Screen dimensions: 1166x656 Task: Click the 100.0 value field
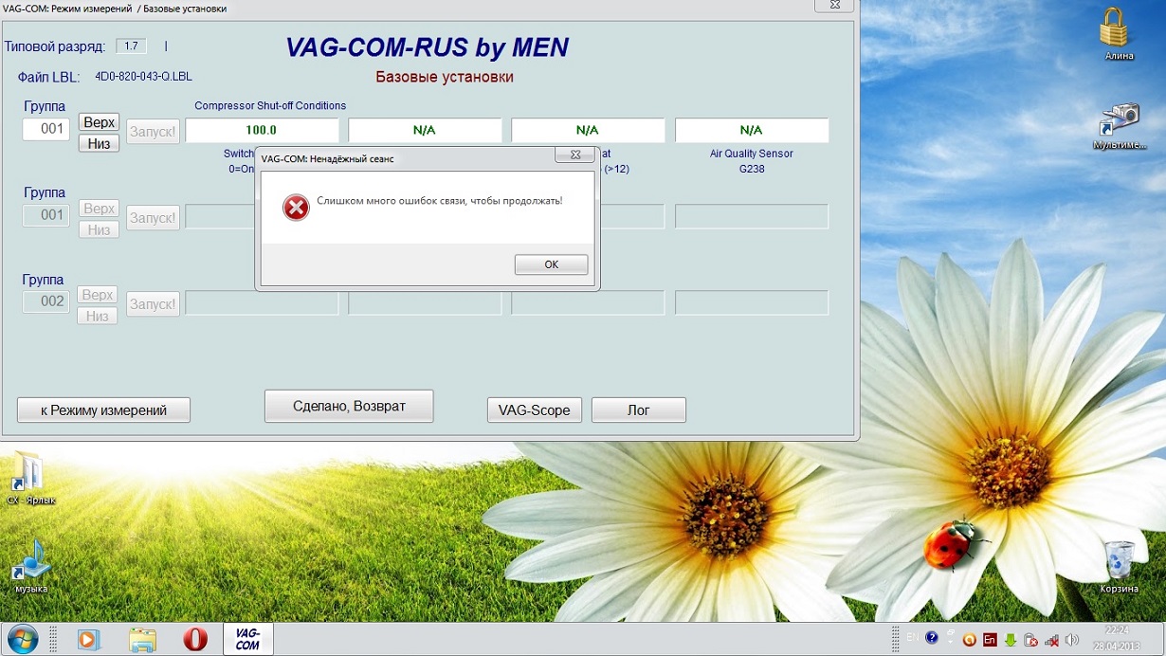(x=262, y=130)
